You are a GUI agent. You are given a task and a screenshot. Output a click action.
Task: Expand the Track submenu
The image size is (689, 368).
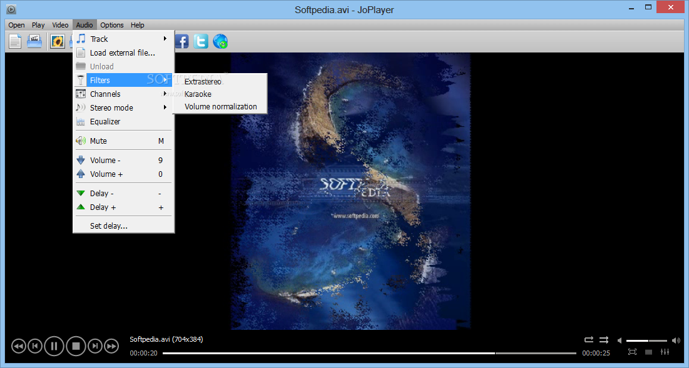click(123, 39)
